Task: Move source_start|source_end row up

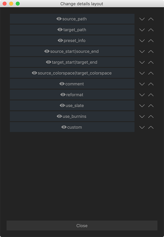Action: [151, 51]
